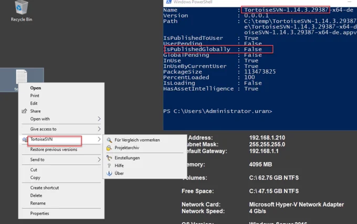Click the network speed value 4 Gb/s
The height and width of the screenshot is (224, 357).
coord(257,211)
